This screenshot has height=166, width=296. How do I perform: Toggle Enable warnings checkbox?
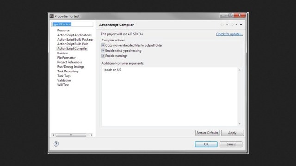click(x=103, y=56)
